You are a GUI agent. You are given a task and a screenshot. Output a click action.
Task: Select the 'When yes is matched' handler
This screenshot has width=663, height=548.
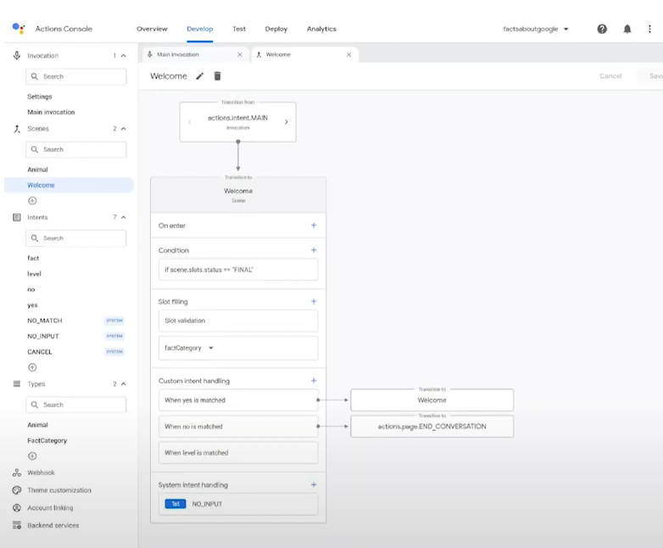tap(238, 400)
